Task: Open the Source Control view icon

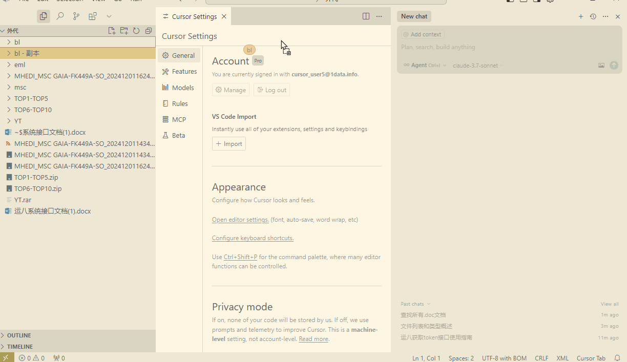Action: coord(76,16)
